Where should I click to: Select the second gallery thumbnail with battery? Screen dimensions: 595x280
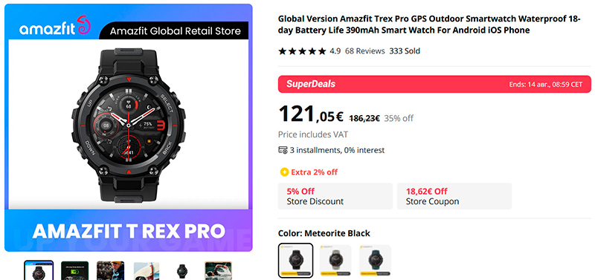[75, 270]
